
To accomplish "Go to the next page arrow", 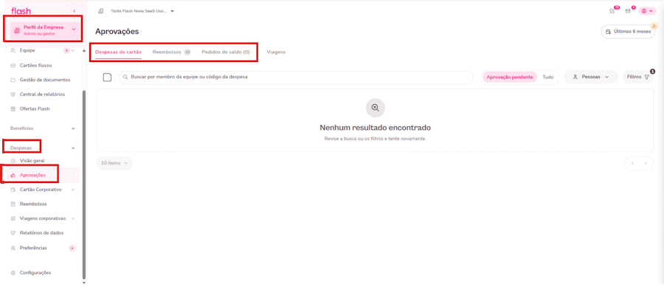I will [x=646, y=163].
